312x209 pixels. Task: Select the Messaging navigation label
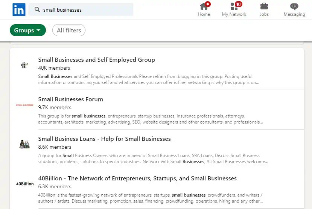click(x=294, y=14)
